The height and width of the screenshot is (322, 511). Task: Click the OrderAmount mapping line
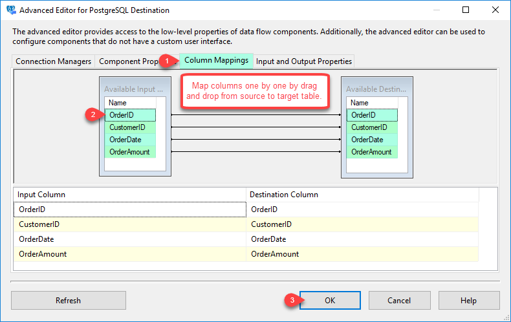coord(256,151)
